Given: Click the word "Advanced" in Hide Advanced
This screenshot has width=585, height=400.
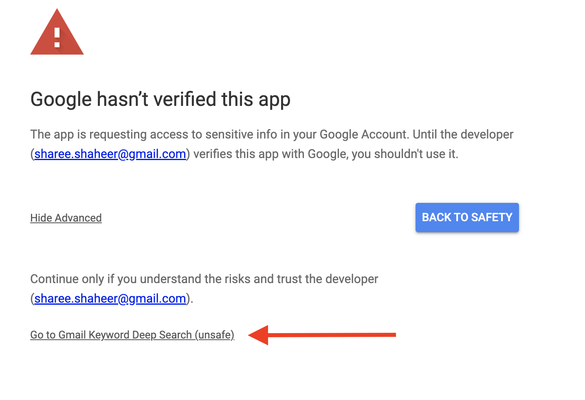Looking at the screenshot, I should click(x=78, y=218).
